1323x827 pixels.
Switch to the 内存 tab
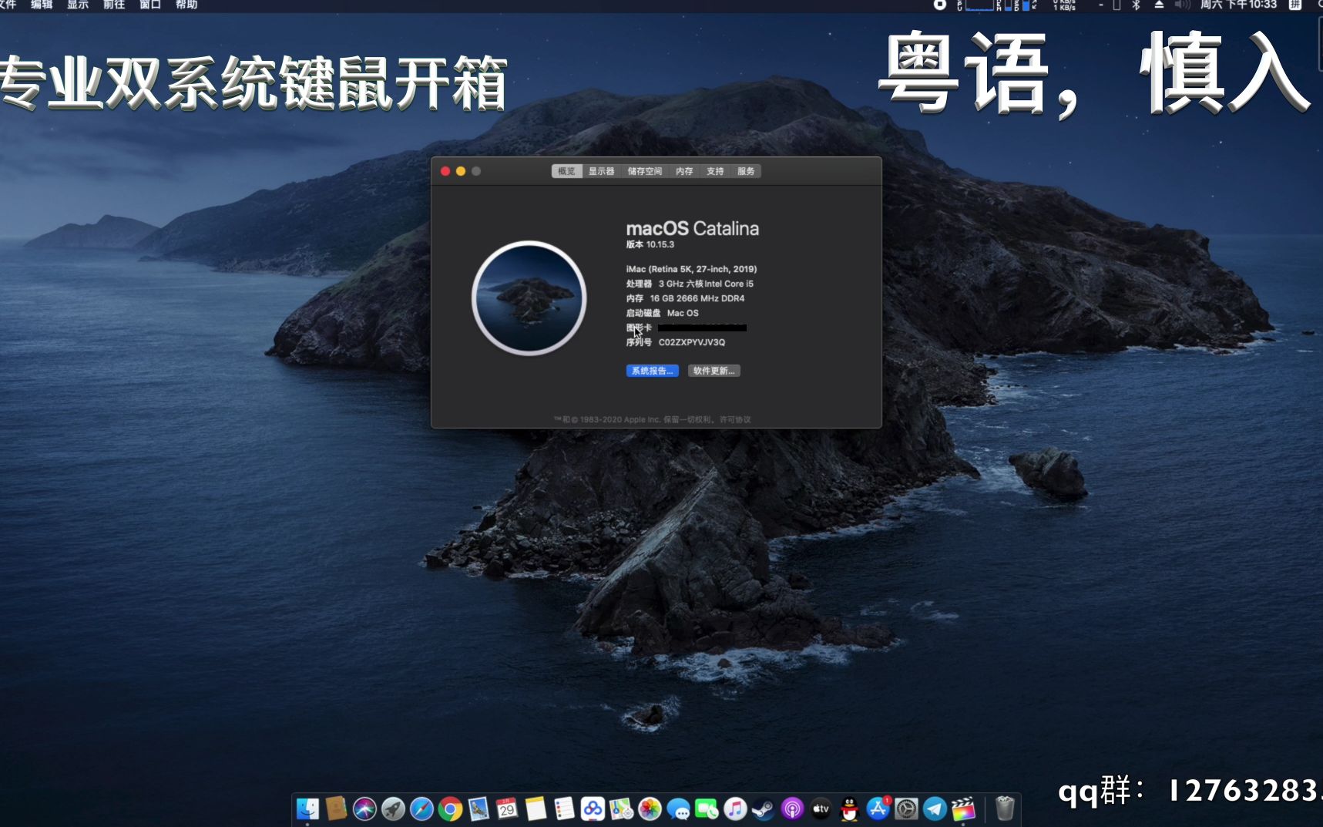click(x=684, y=171)
